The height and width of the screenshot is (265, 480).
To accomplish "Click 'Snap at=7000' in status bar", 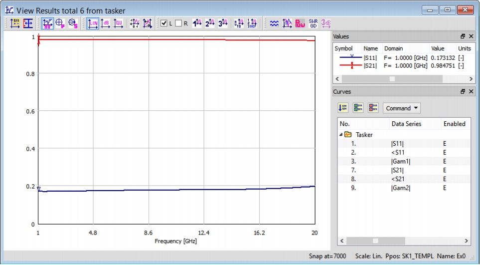I will (327, 256).
